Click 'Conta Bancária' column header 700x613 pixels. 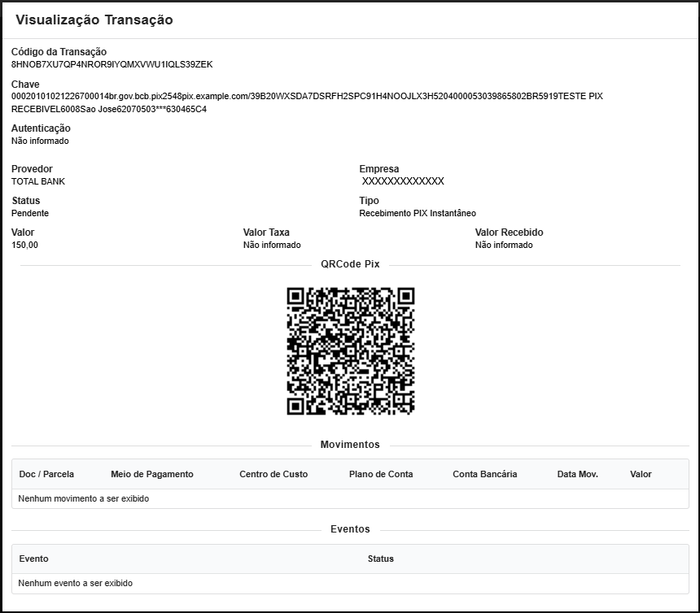(484, 474)
